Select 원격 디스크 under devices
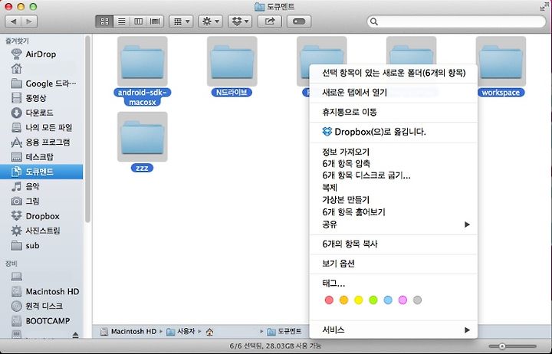552x354 pixels. pyautogui.click(x=41, y=306)
